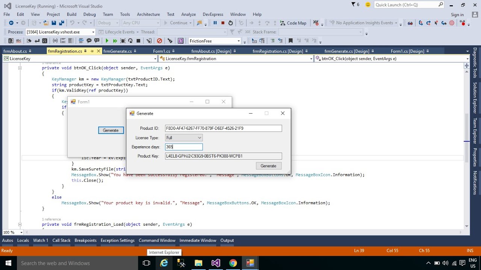Click the Save All floppy disks icon
Viewport: 481px width, 270px height.
click(62, 23)
